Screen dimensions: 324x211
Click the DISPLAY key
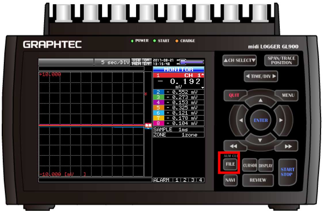point(266,165)
